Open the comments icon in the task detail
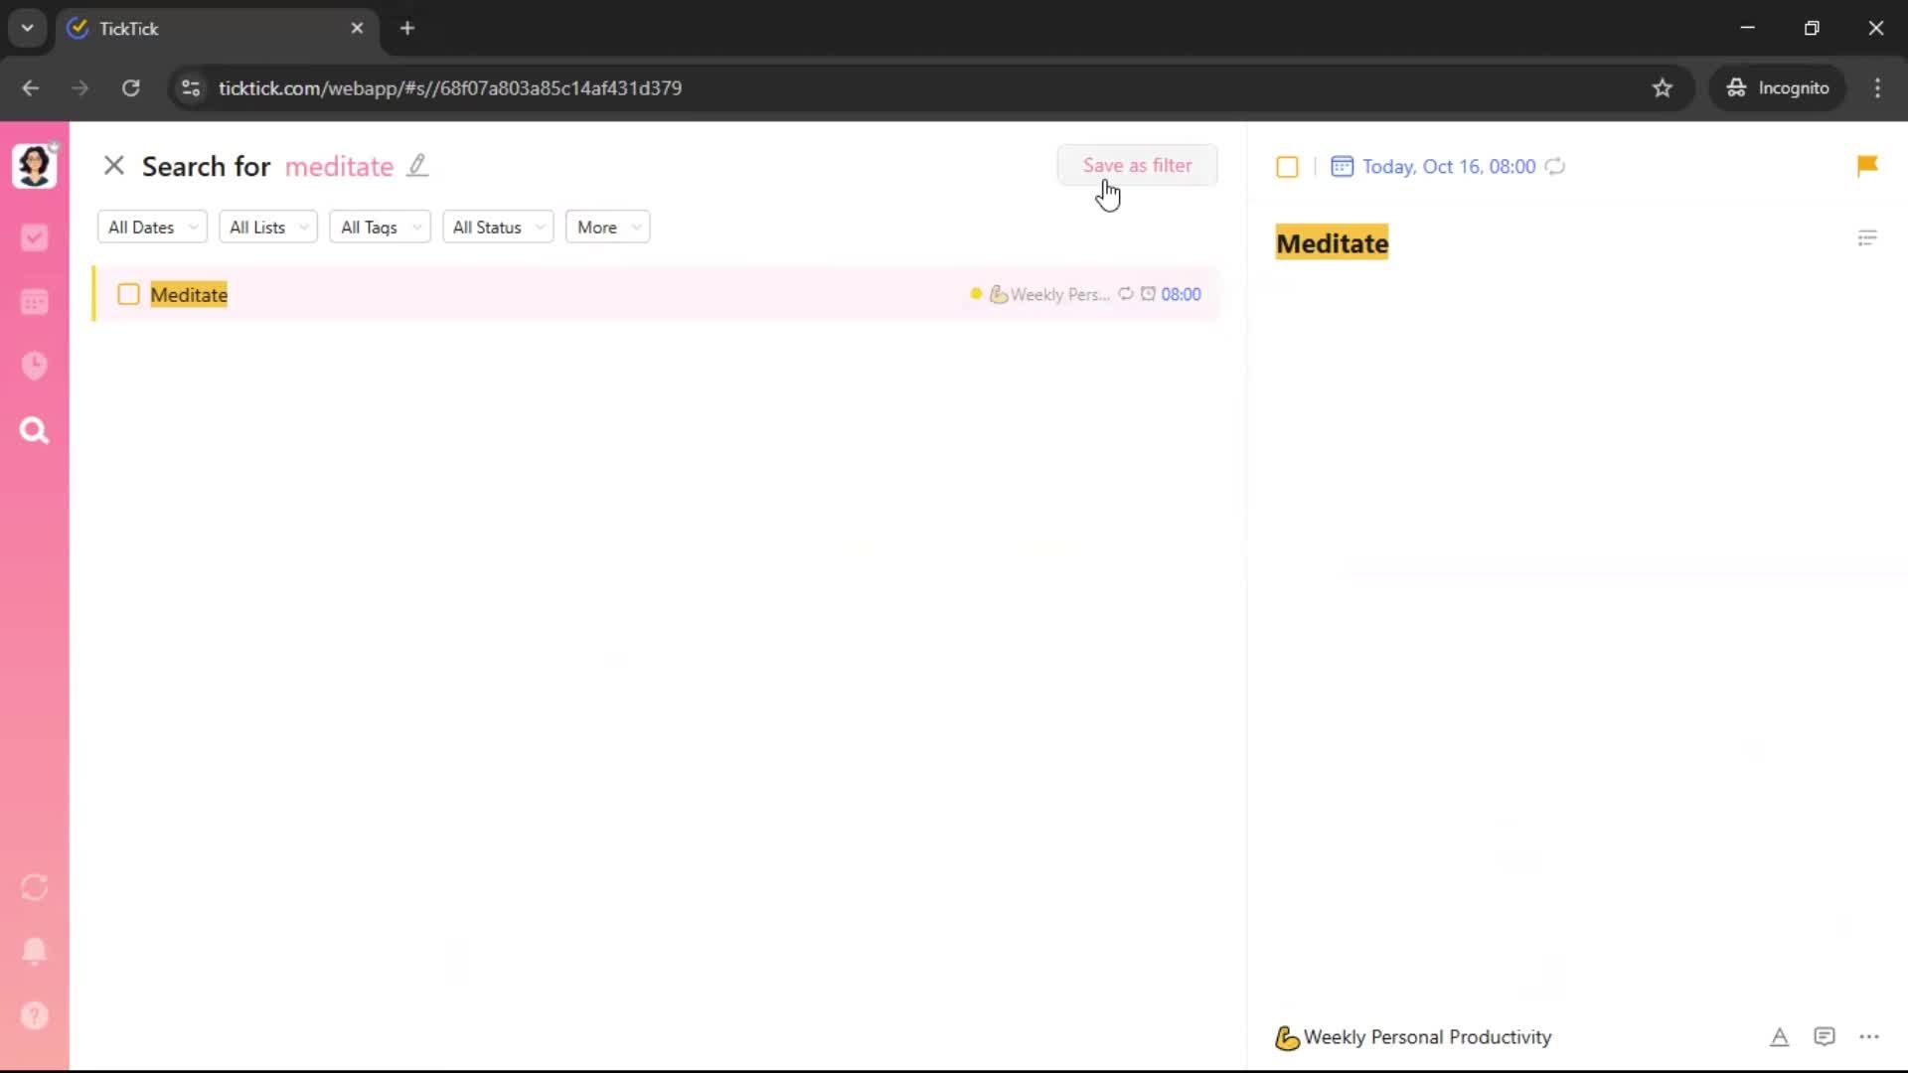Image resolution: width=1908 pixels, height=1073 pixels. pos(1824,1037)
